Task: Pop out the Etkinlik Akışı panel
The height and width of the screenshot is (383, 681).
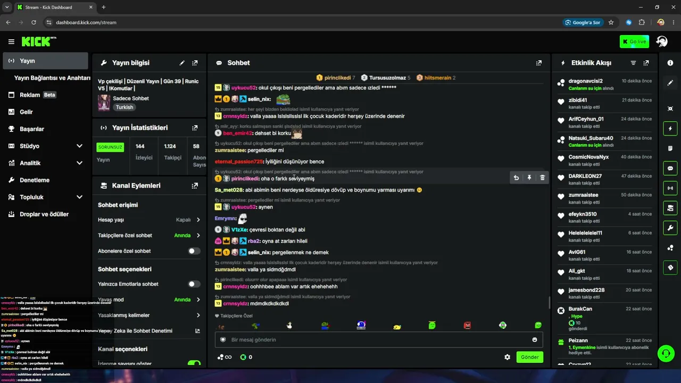Action: (x=646, y=63)
